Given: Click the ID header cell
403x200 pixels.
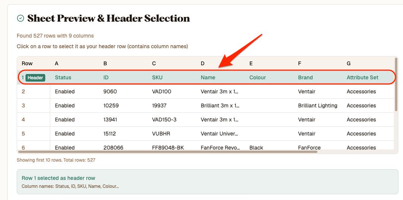Looking at the screenshot, I should pyautogui.click(x=106, y=77).
